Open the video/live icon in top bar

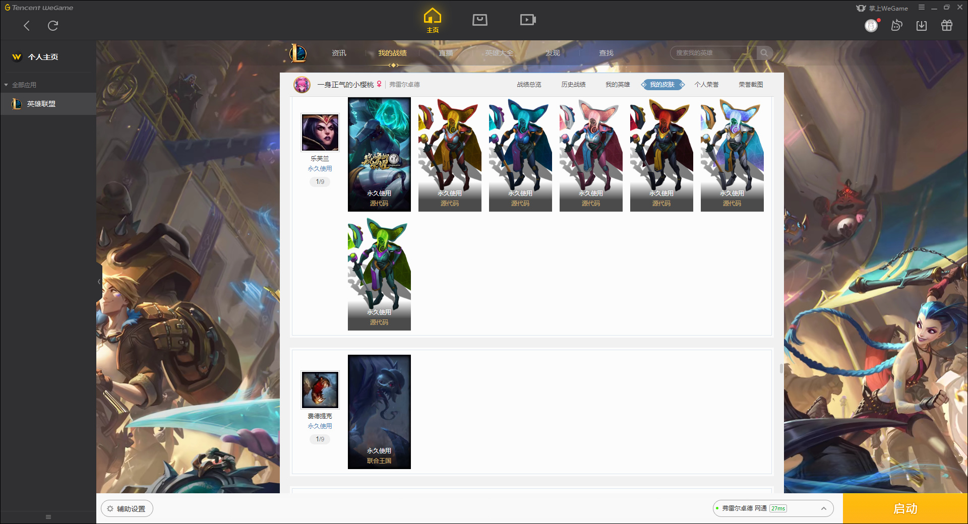(x=528, y=20)
